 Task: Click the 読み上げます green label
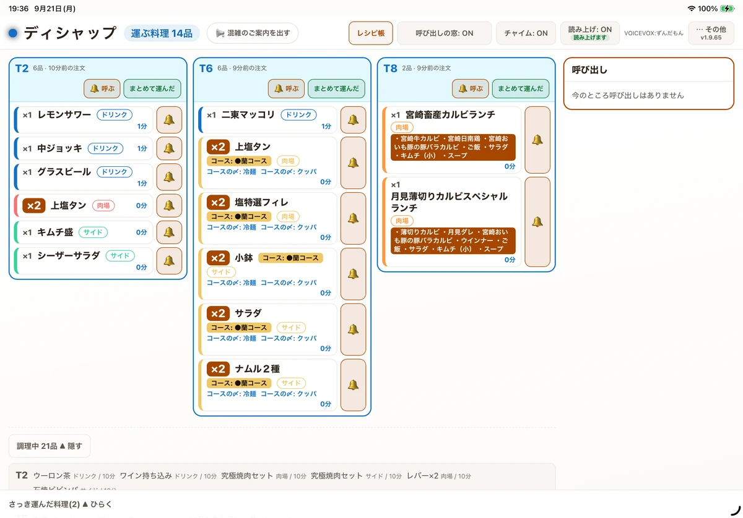[590, 38]
